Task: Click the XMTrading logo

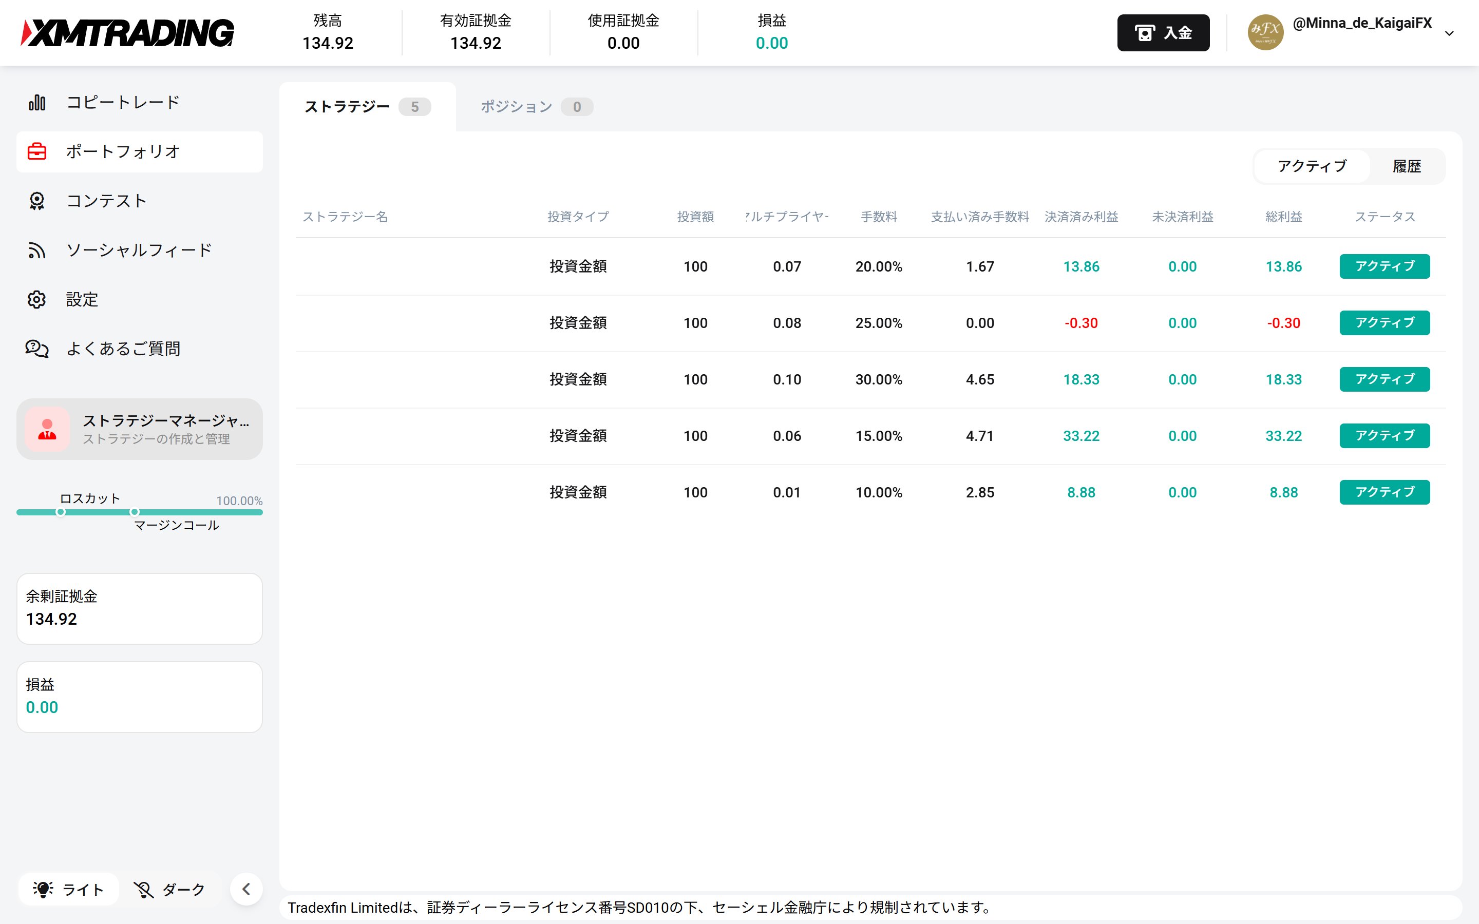Action: tap(128, 33)
